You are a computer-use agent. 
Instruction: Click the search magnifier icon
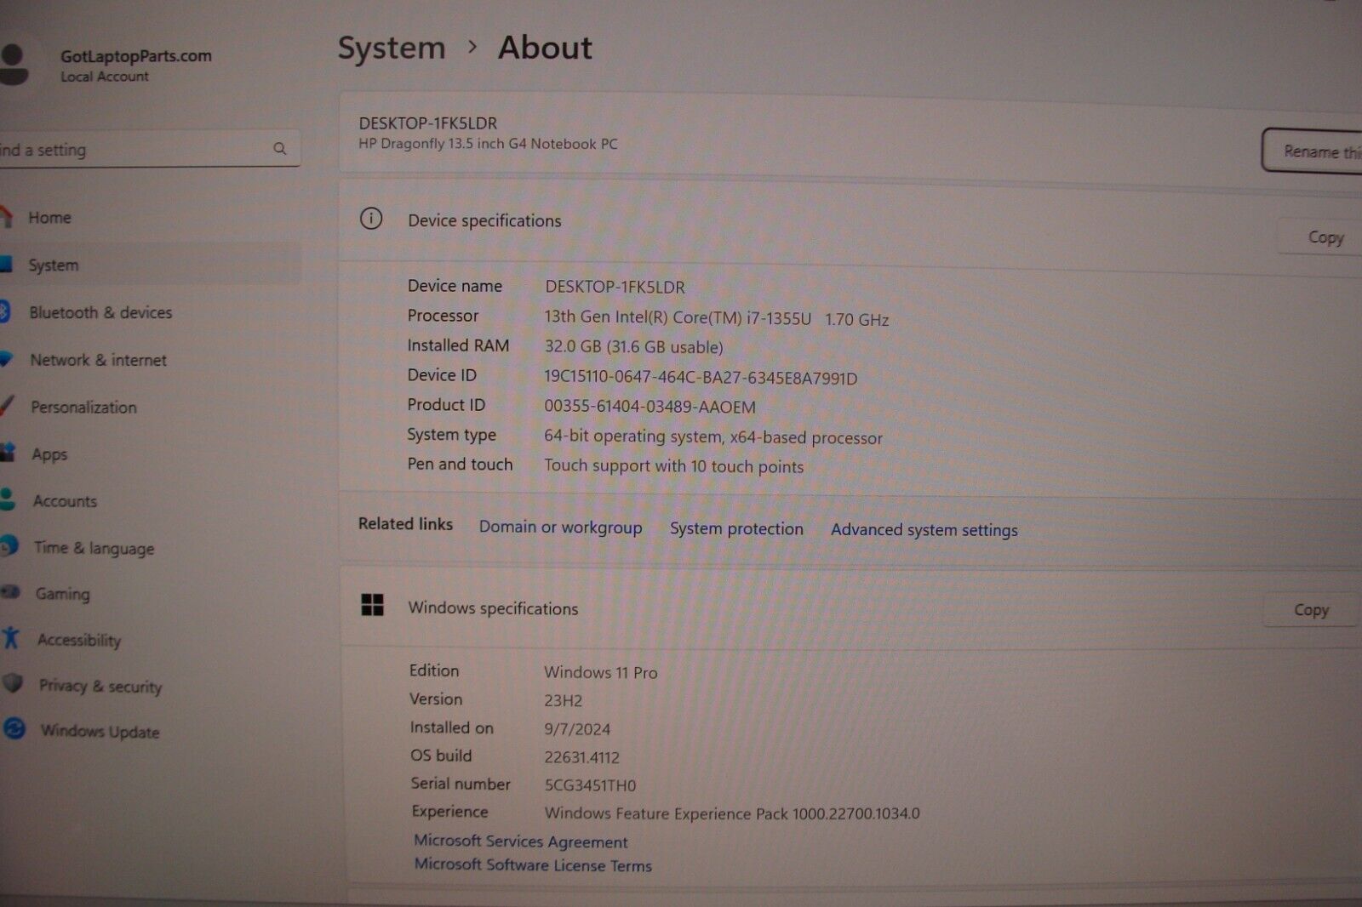point(279,149)
